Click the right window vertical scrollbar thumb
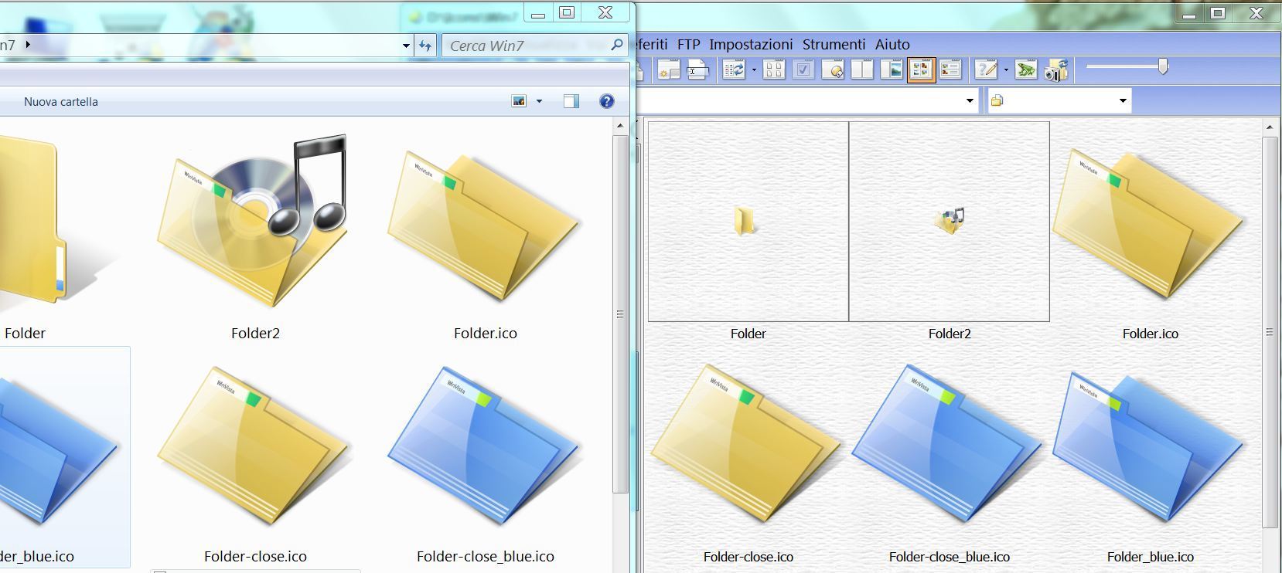This screenshot has height=573, width=1282. 1269,332
